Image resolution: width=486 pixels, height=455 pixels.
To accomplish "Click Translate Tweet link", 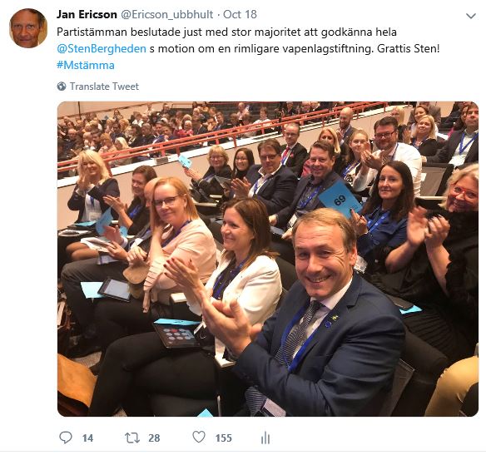I will tap(104, 87).
